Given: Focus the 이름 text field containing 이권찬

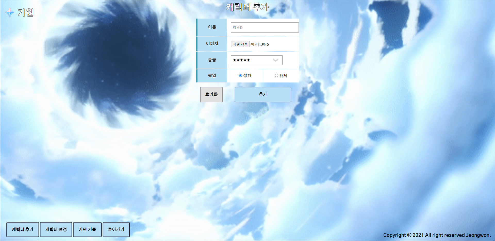Looking at the screenshot, I should [x=265, y=28].
